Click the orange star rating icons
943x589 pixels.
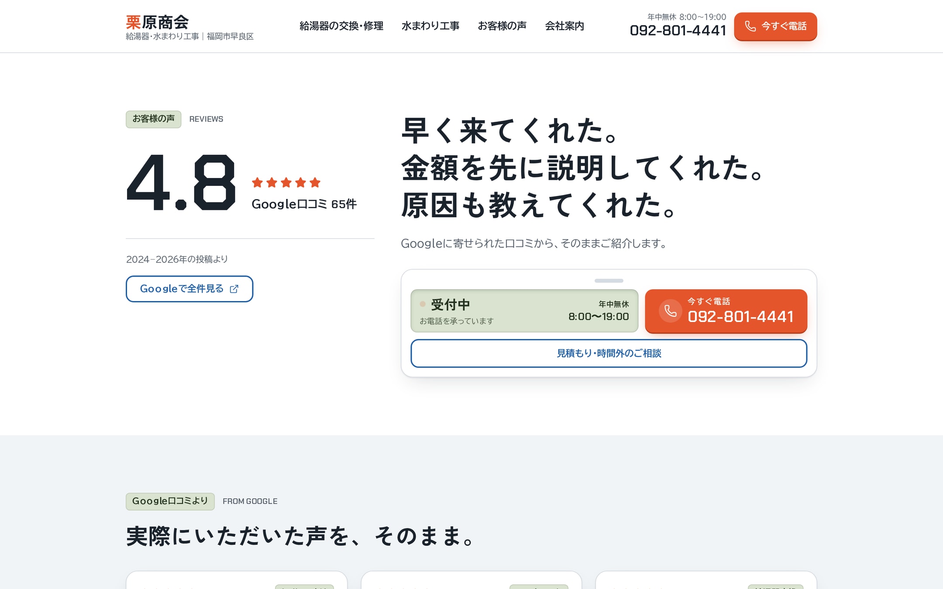(286, 182)
